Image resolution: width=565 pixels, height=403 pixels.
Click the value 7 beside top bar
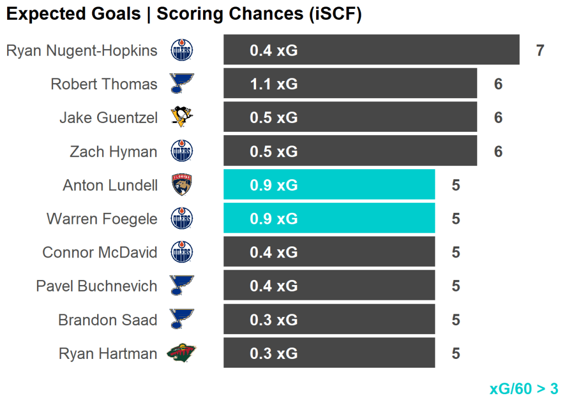tap(540, 51)
